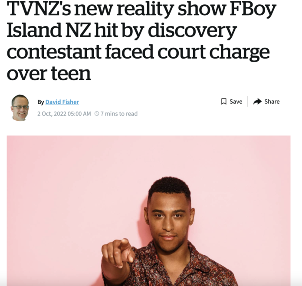The height and width of the screenshot is (286, 302).
Task: Click the word 'By' before author name
Action: 41,102
